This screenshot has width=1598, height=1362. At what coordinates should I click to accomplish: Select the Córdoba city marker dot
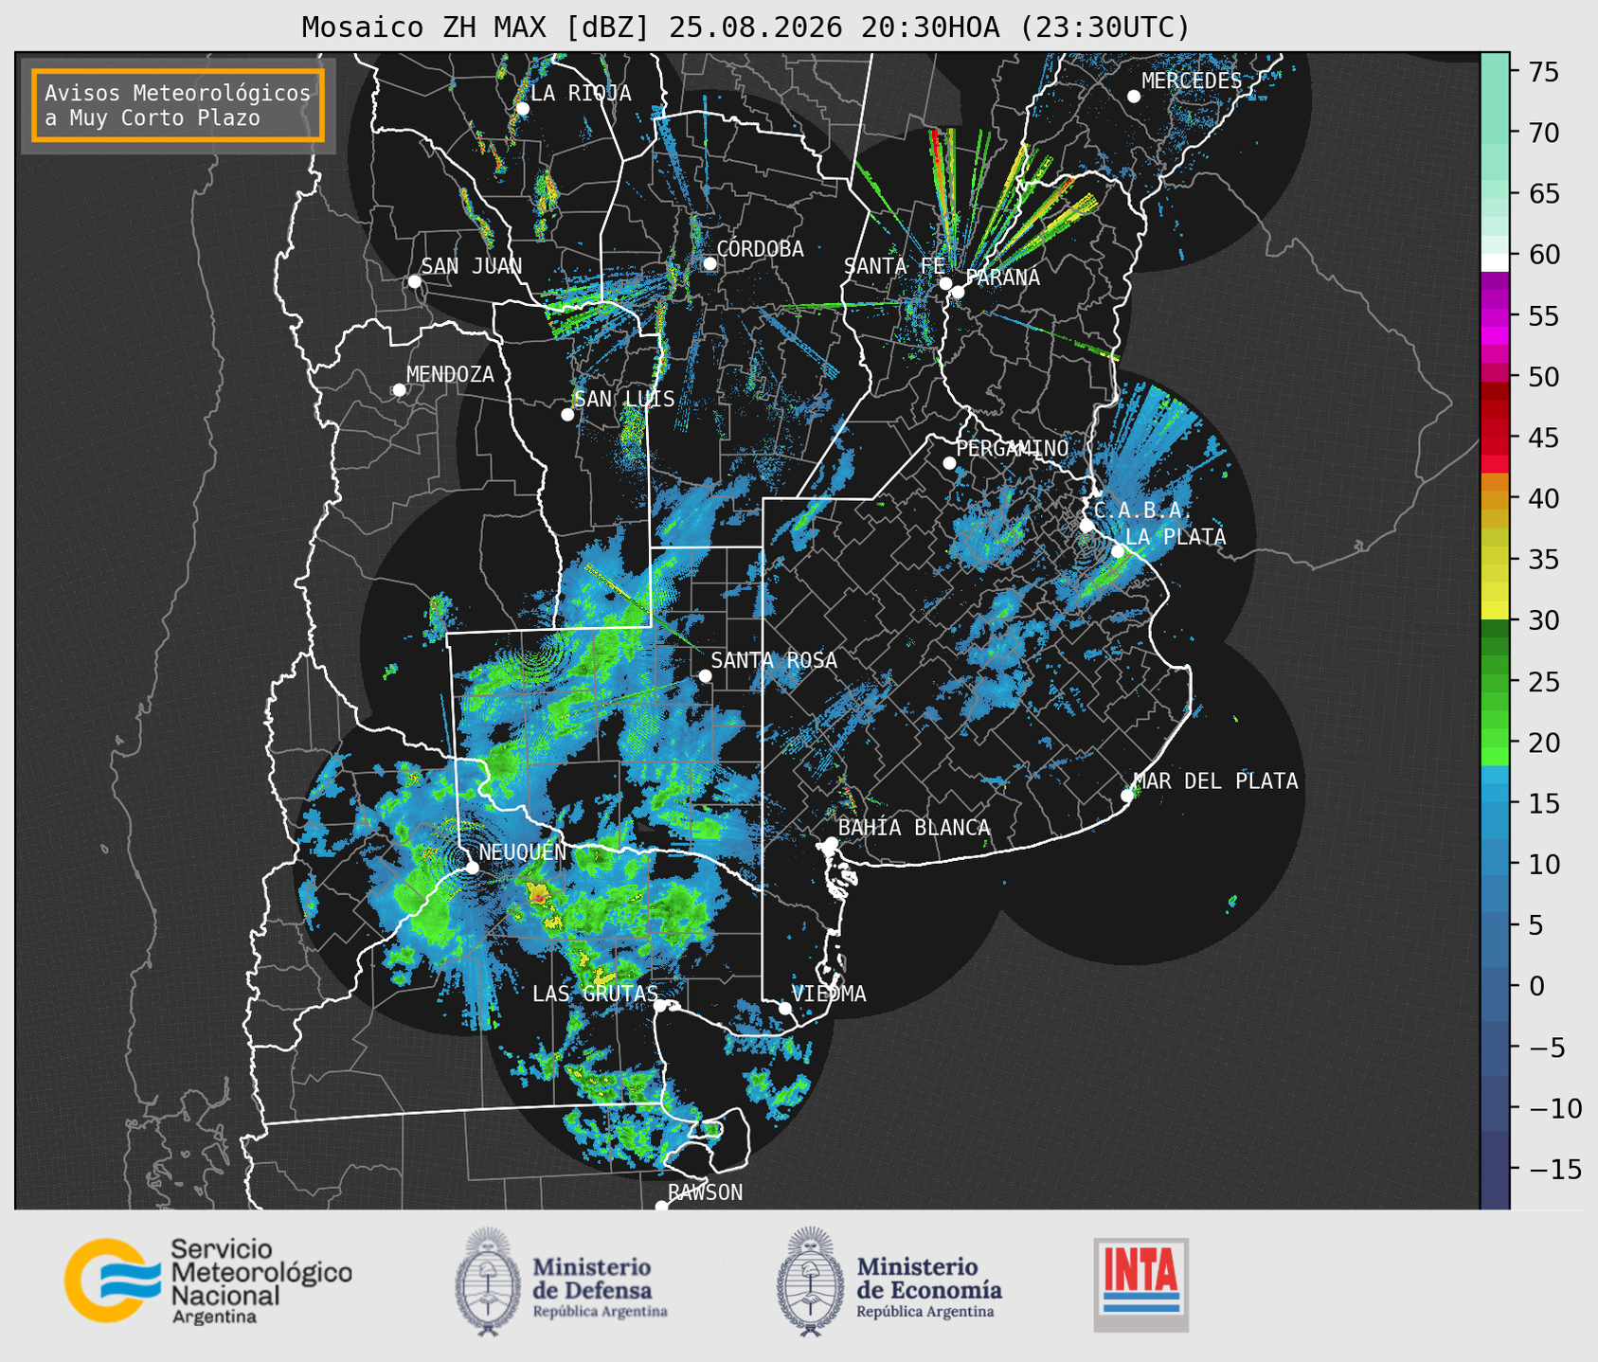pos(709,263)
